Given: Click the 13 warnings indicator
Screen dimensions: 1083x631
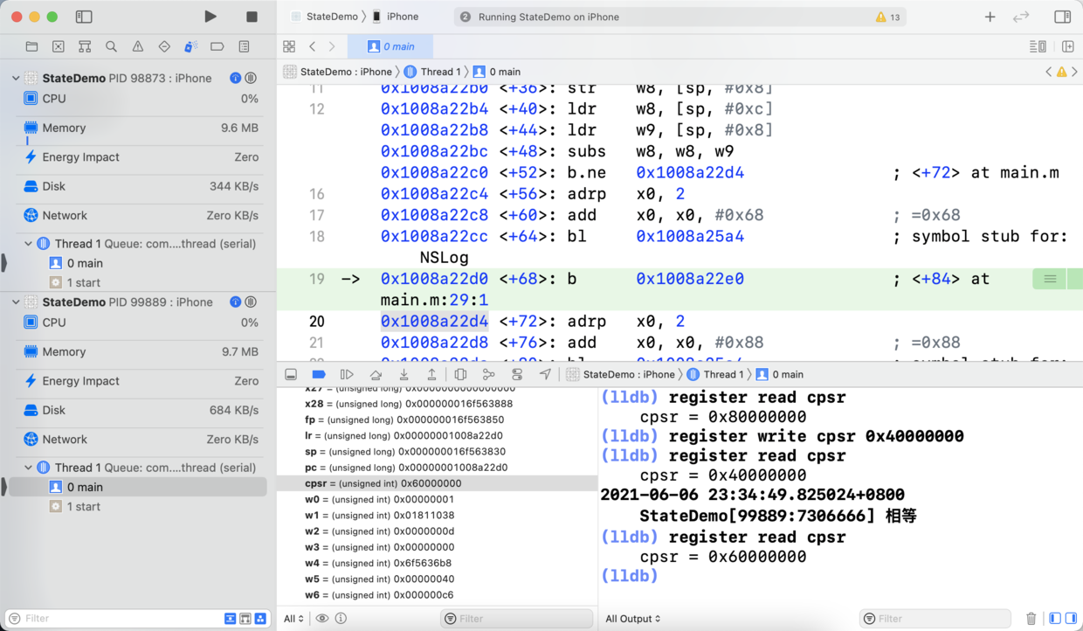Looking at the screenshot, I should [x=887, y=17].
